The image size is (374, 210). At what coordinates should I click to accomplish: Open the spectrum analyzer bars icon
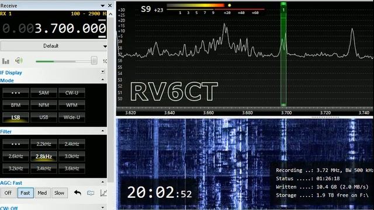point(5,61)
